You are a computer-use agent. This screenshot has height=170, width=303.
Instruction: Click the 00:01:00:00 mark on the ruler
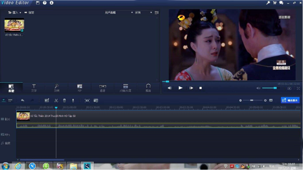coord(69,107)
